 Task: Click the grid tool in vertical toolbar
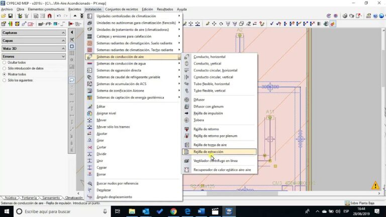[x=72, y=53]
